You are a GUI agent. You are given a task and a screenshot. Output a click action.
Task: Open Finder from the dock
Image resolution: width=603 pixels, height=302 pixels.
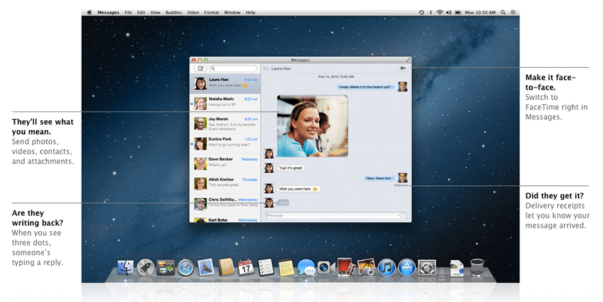coord(126,267)
